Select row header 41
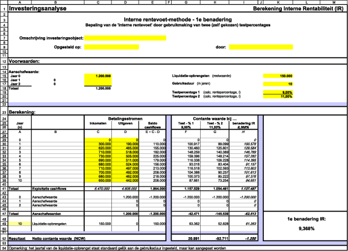The height and width of the screenshot is (251, 348). coord(4,188)
